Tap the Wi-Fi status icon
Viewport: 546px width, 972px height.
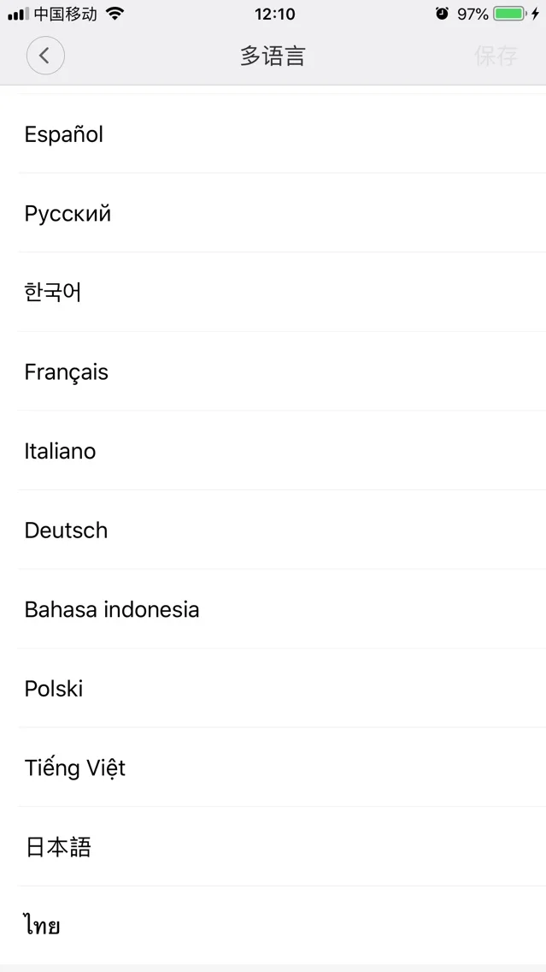click(114, 14)
